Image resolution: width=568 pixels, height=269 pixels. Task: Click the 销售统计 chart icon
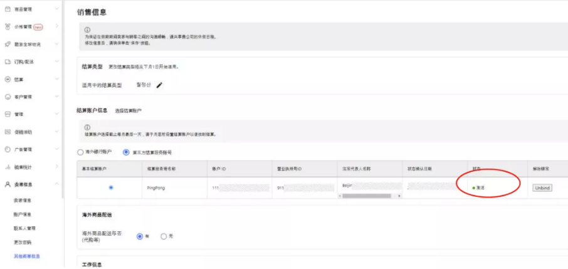(x=8, y=167)
